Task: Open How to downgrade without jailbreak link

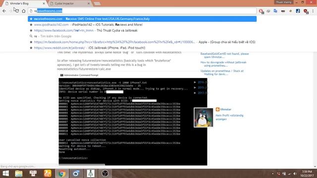Action: (x=223, y=64)
